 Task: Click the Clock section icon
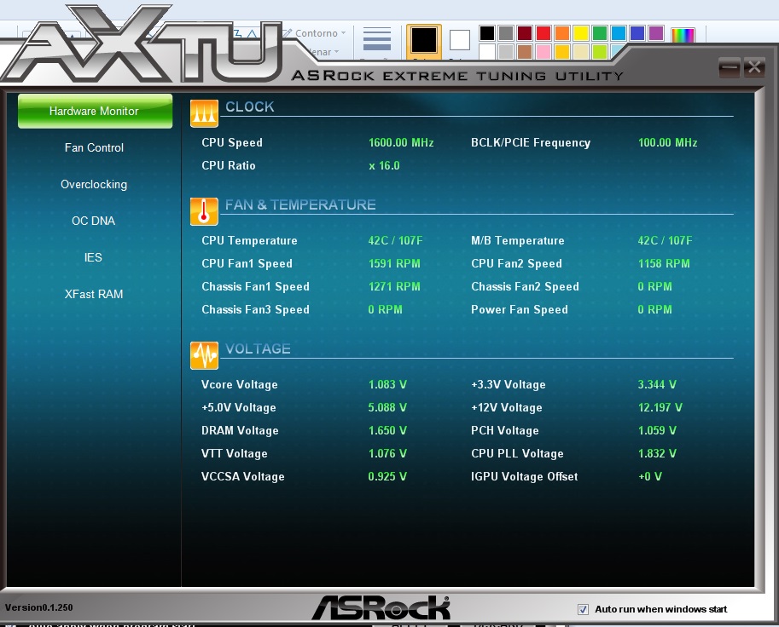pos(204,112)
